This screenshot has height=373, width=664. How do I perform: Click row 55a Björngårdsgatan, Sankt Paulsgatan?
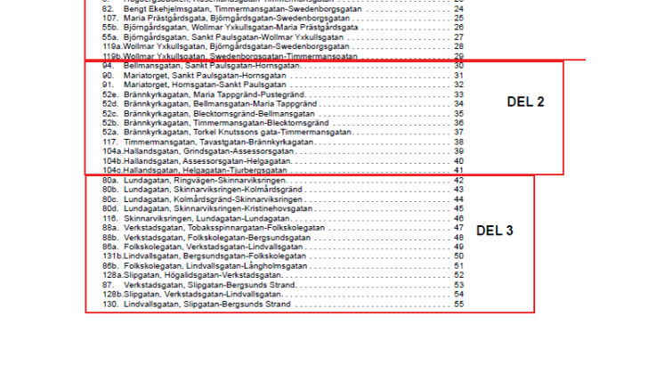pos(283,37)
